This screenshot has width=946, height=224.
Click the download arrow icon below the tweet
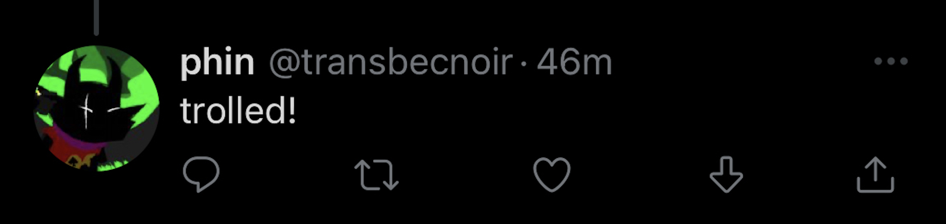click(x=726, y=174)
